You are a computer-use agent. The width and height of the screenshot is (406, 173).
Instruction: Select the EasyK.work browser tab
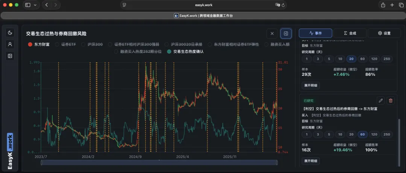click(x=203, y=16)
